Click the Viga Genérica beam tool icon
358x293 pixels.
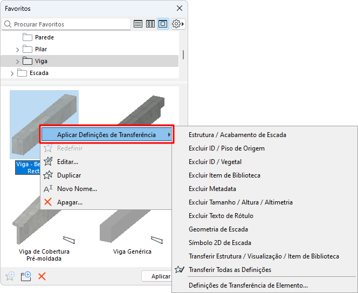[x=157, y=240]
